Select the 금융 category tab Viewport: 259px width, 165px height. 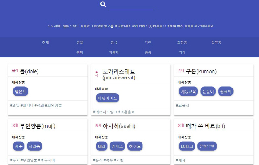[x=148, y=52]
